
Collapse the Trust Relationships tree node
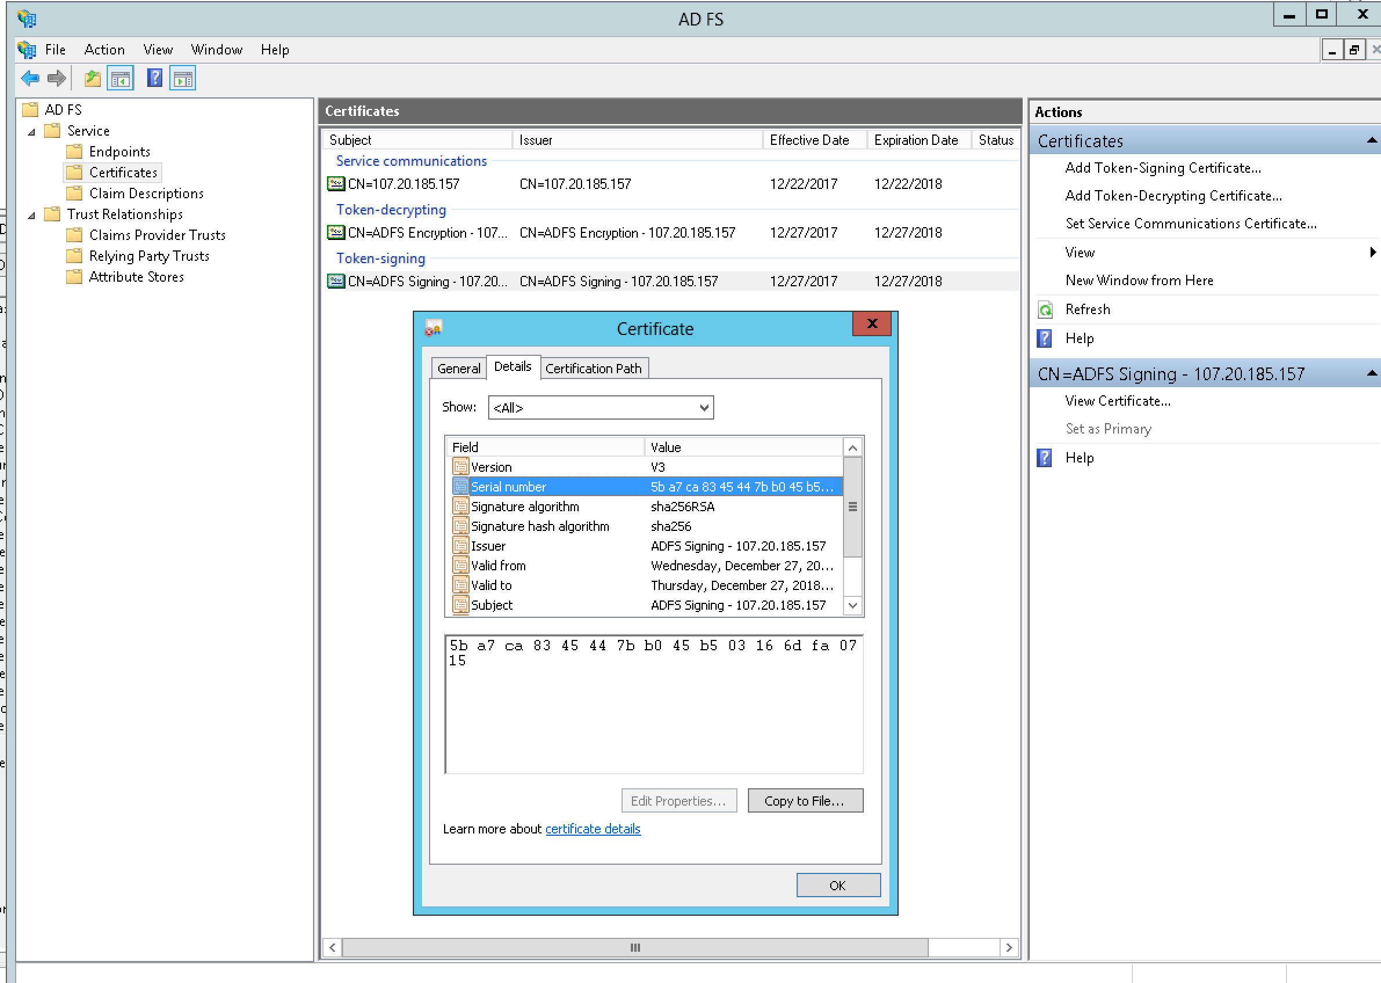pos(32,215)
